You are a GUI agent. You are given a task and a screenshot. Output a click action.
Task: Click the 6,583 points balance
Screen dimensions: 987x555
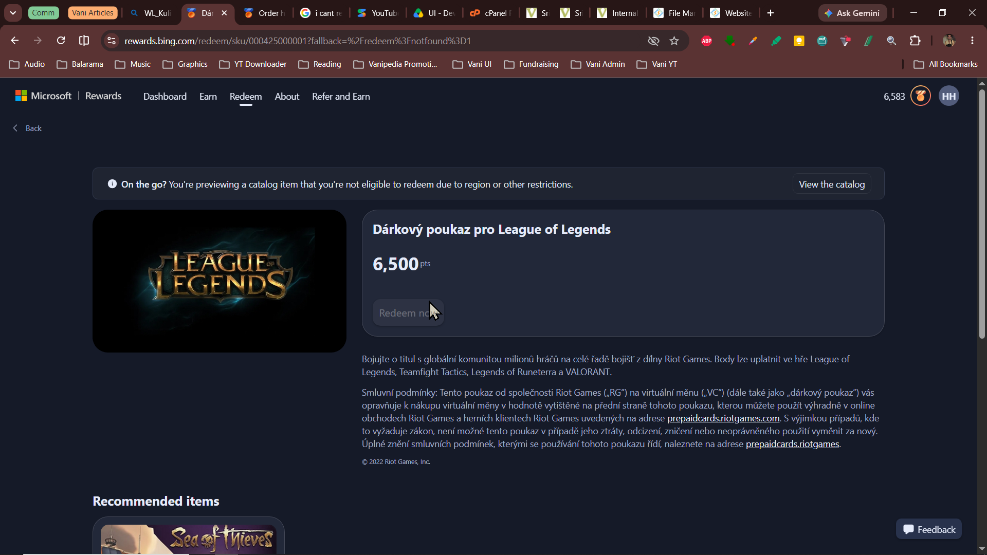click(x=894, y=97)
